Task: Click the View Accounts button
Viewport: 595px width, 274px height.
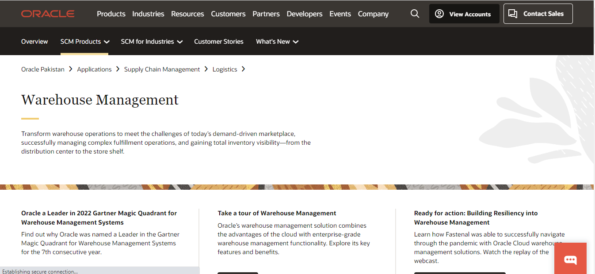Action: click(x=464, y=14)
